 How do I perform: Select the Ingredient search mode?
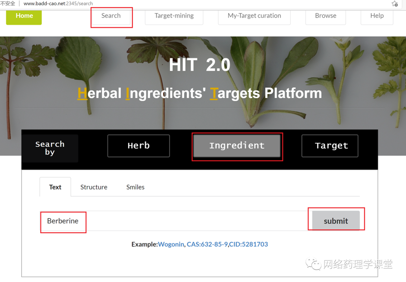point(237,146)
